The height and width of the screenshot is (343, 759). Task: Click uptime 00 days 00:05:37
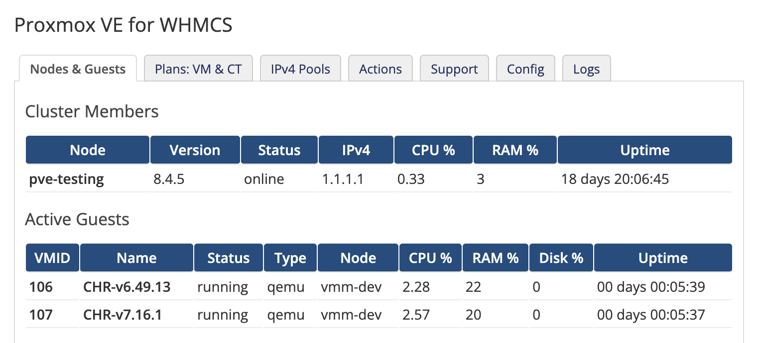(651, 315)
